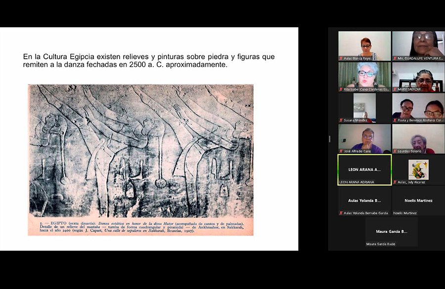This screenshot has width=445, height=289.
Task: Click name label 'LEON ARANA ADRIANA'
Action: click(x=356, y=182)
